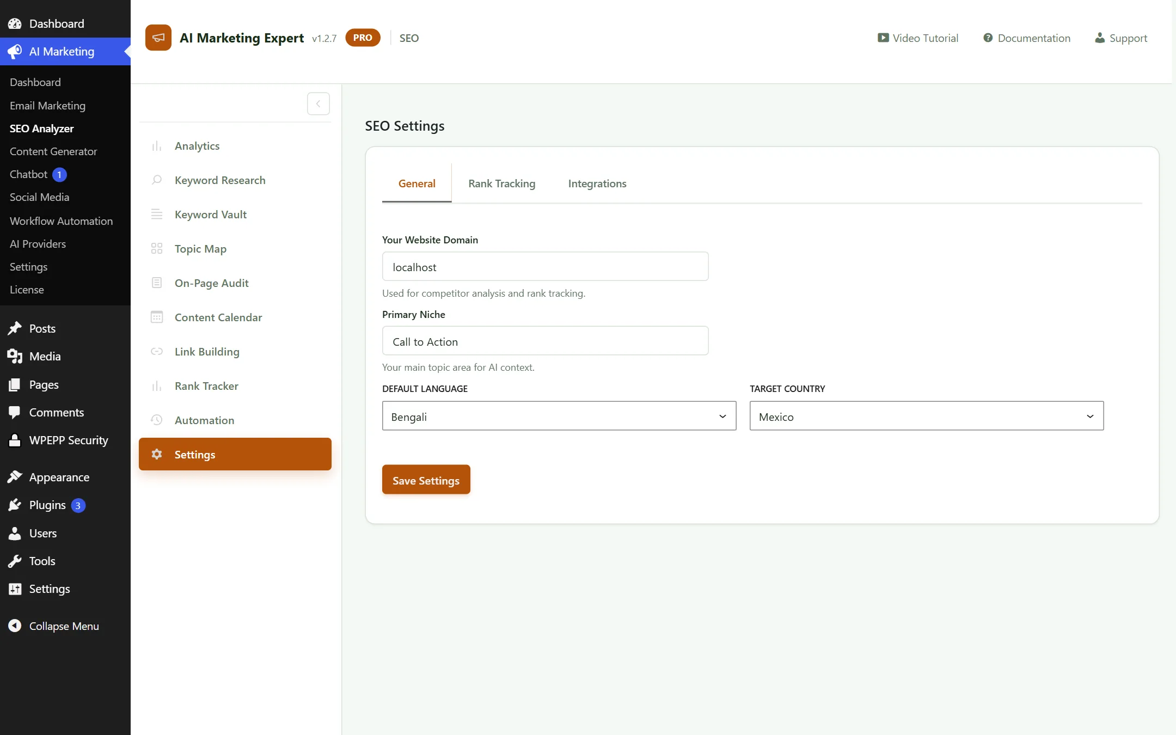Click the Your Website Domain input field
1176x735 pixels.
point(545,266)
